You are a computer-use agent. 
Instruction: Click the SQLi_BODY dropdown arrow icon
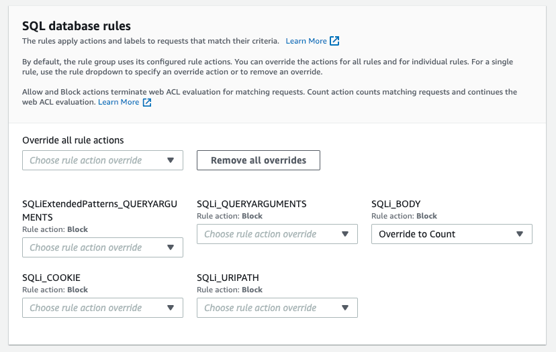pyautogui.click(x=520, y=234)
